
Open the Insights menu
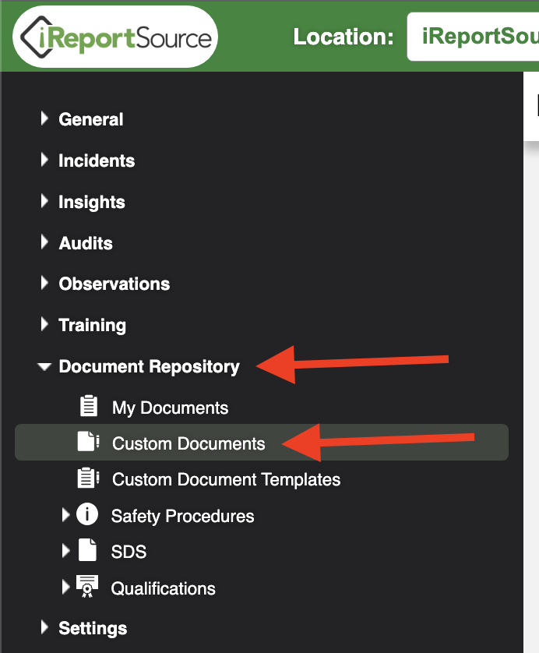click(x=92, y=203)
